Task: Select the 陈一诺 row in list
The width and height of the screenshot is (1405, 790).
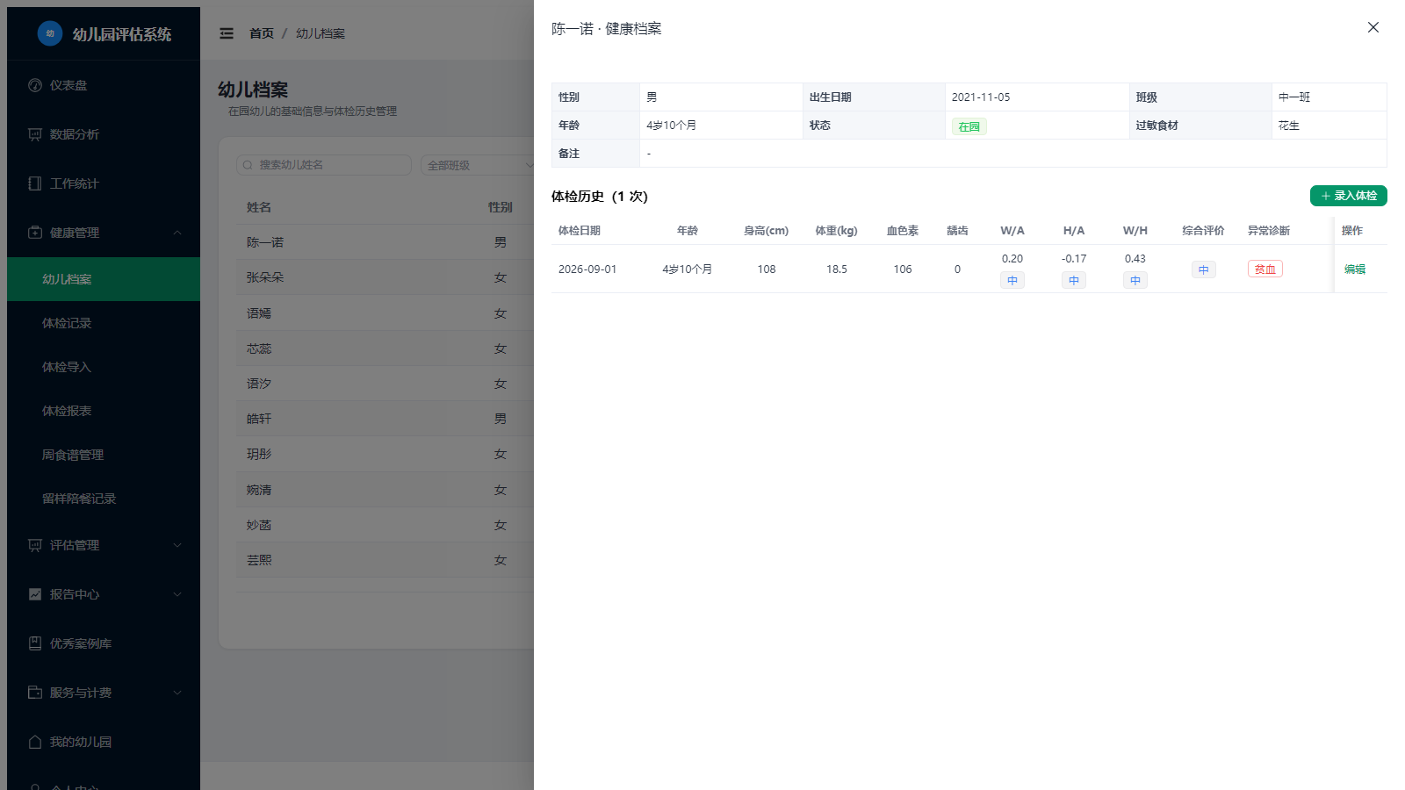Action: click(x=385, y=242)
